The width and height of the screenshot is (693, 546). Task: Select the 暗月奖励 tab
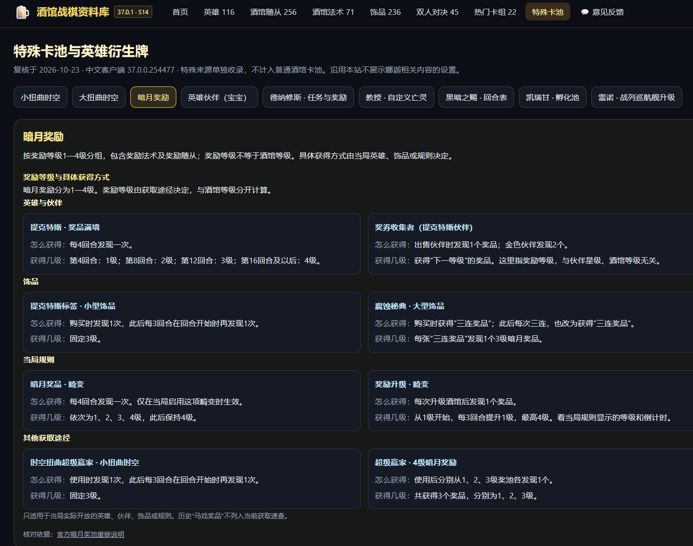153,97
